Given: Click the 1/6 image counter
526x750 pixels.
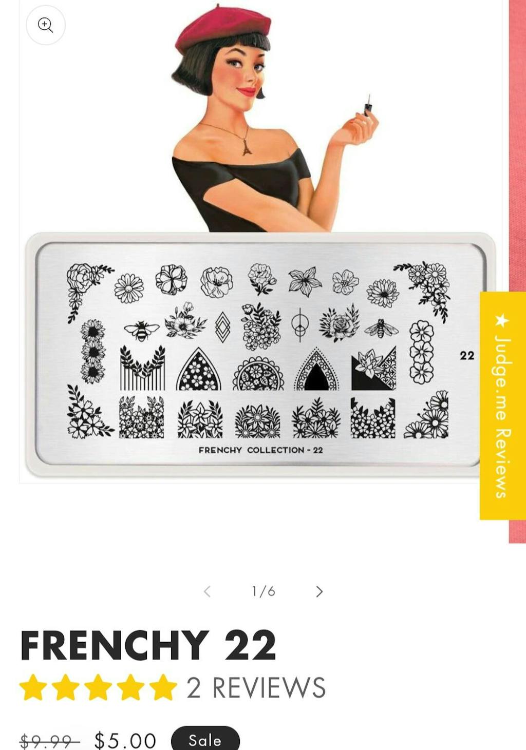Looking at the screenshot, I should point(263,591).
